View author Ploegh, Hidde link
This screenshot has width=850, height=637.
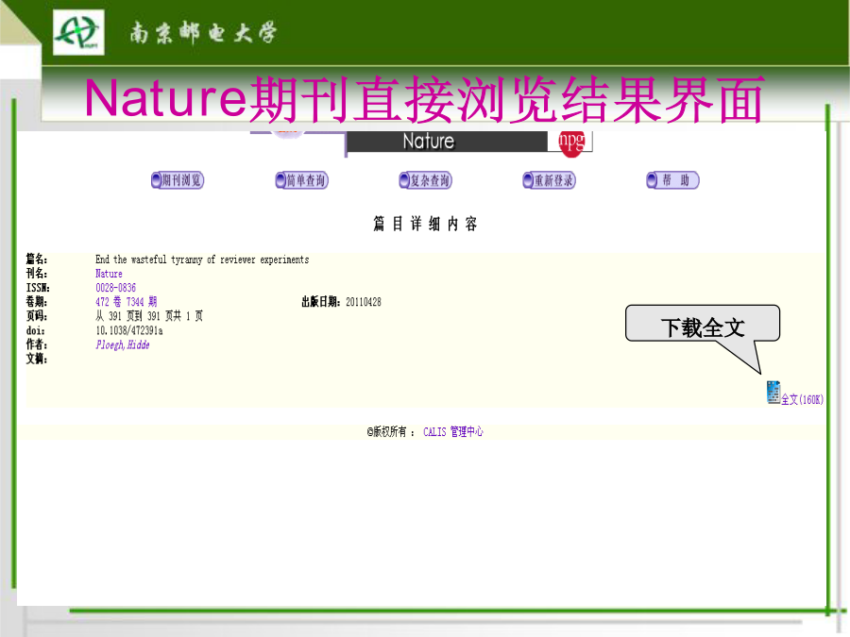click(123, 345)
